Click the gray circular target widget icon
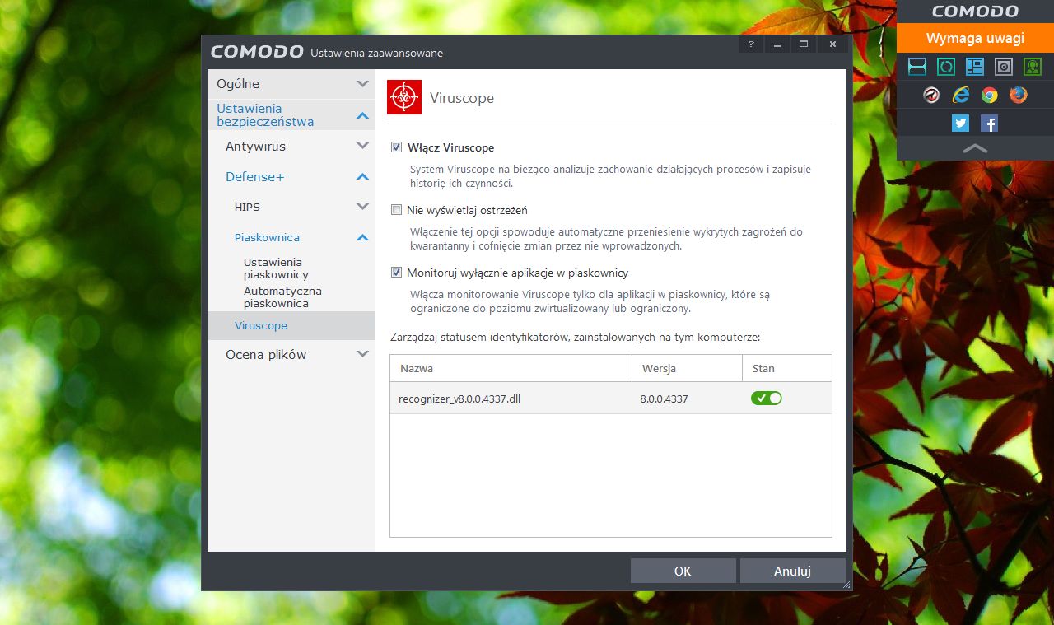 point(1004,67)
